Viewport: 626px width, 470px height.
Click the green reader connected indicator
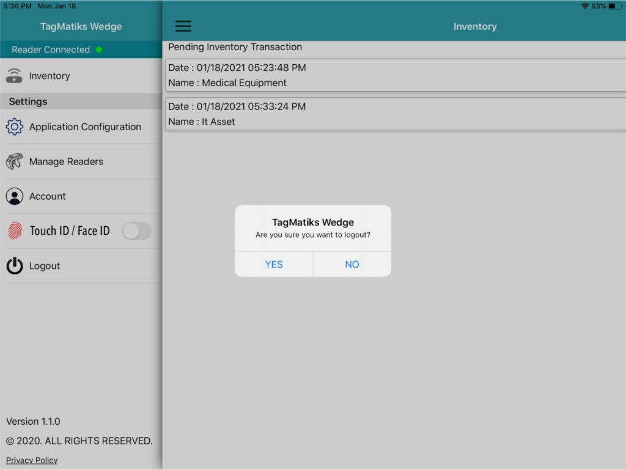[99, 50]
